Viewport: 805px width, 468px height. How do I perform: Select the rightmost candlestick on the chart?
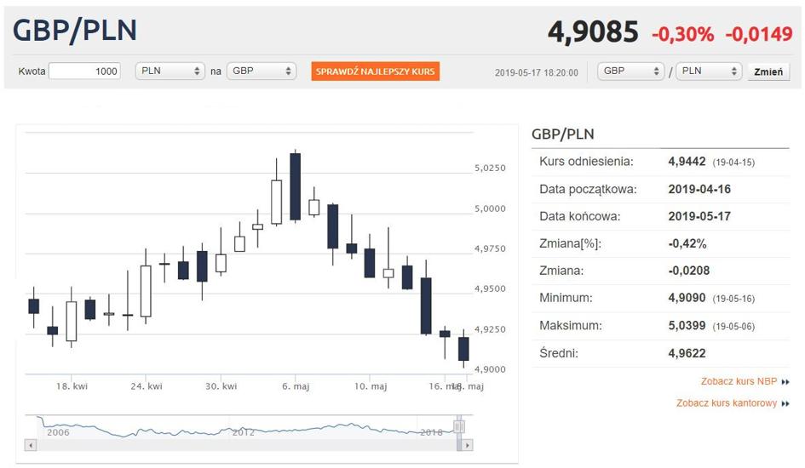tap(463, 349)
